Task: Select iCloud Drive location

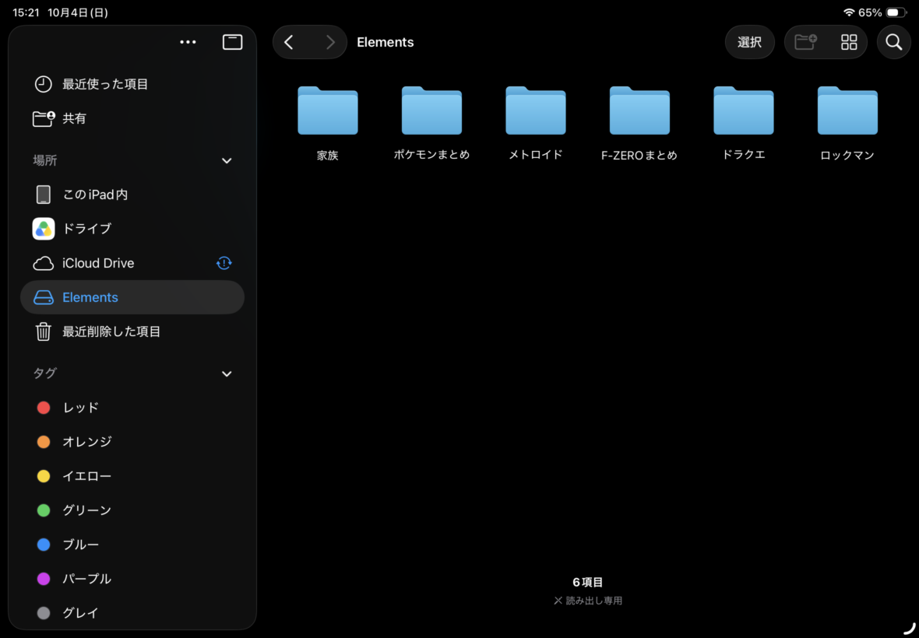Action: [132, 264]
